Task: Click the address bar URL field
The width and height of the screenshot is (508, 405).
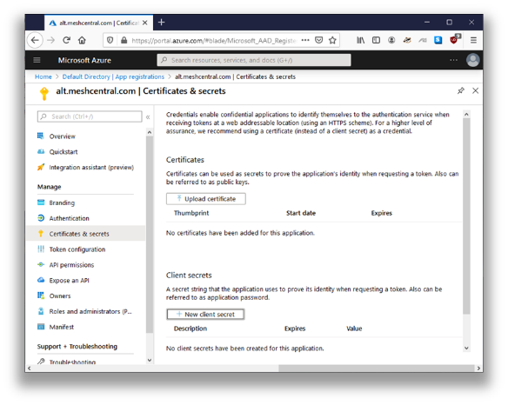Action: click(x=214, y=41)
